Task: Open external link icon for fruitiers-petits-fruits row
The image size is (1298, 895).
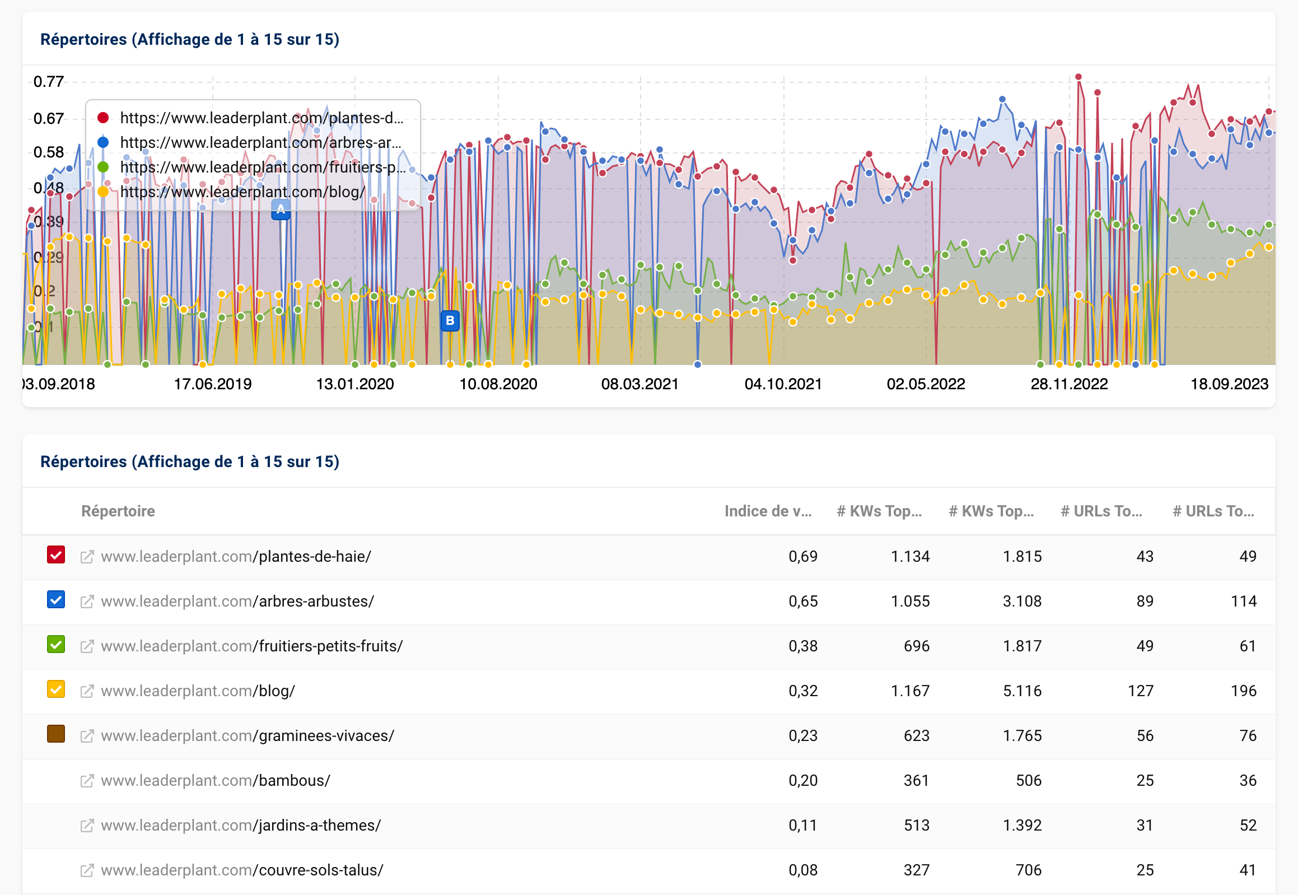Action: (x=87, y=646)
